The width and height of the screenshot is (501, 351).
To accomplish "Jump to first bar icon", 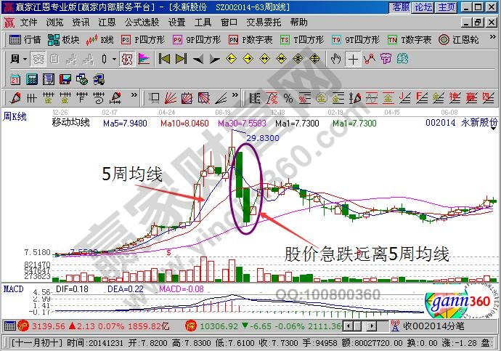I will tap(164, 59).
